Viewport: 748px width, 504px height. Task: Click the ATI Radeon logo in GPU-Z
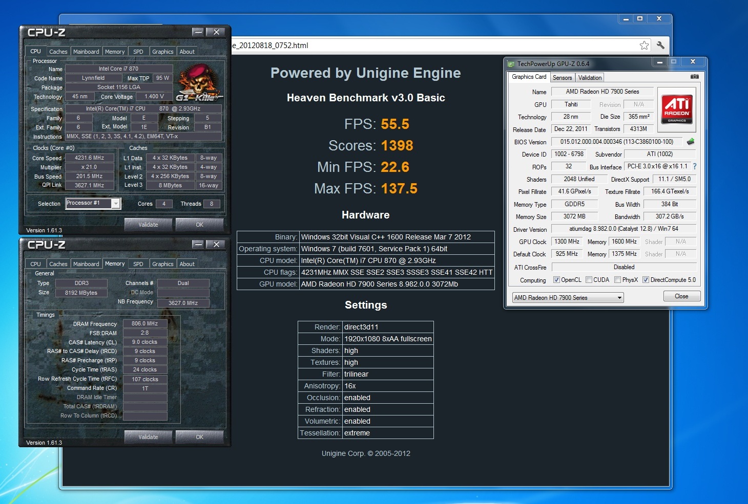[x=677, y=109]
